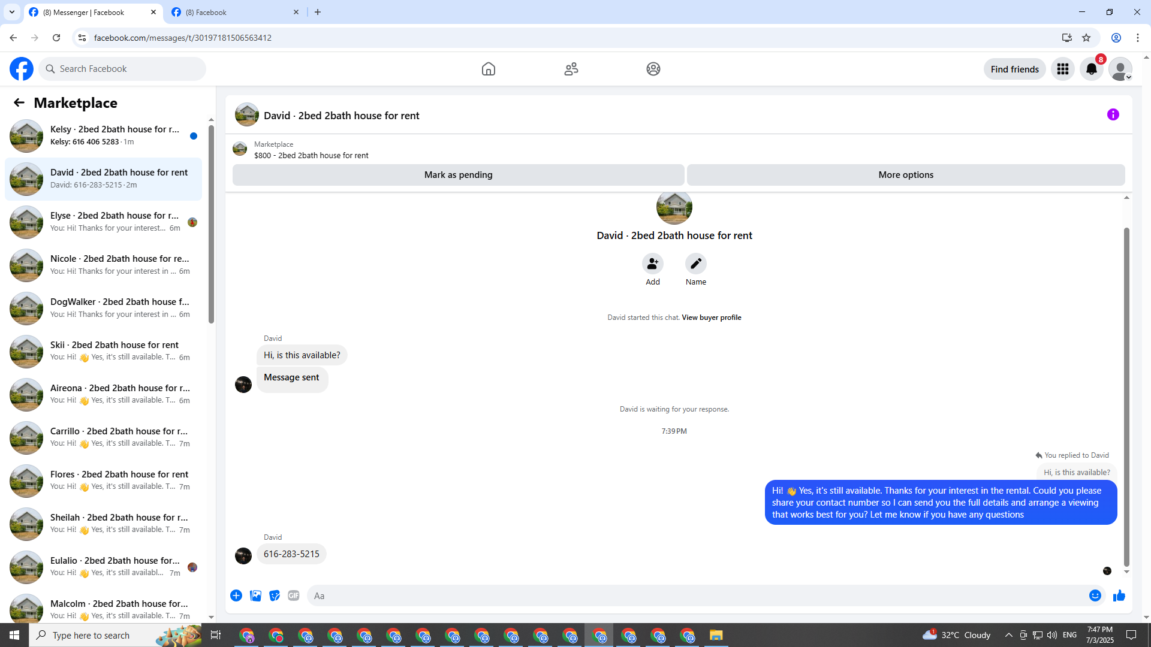1151x647 pixels.
Task: Open the emoji picker in message box
Action: [1095, 595]
